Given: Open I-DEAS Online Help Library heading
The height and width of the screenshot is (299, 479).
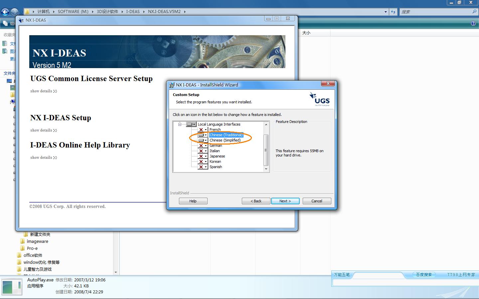Looking at the screenshot, I should (80, 145).
